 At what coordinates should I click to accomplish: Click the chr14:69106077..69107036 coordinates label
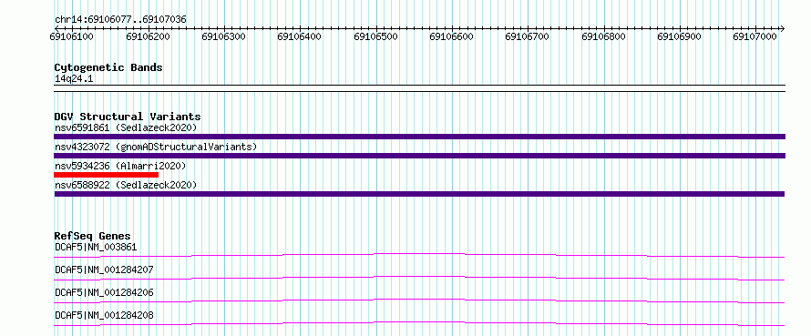[120, 20]
